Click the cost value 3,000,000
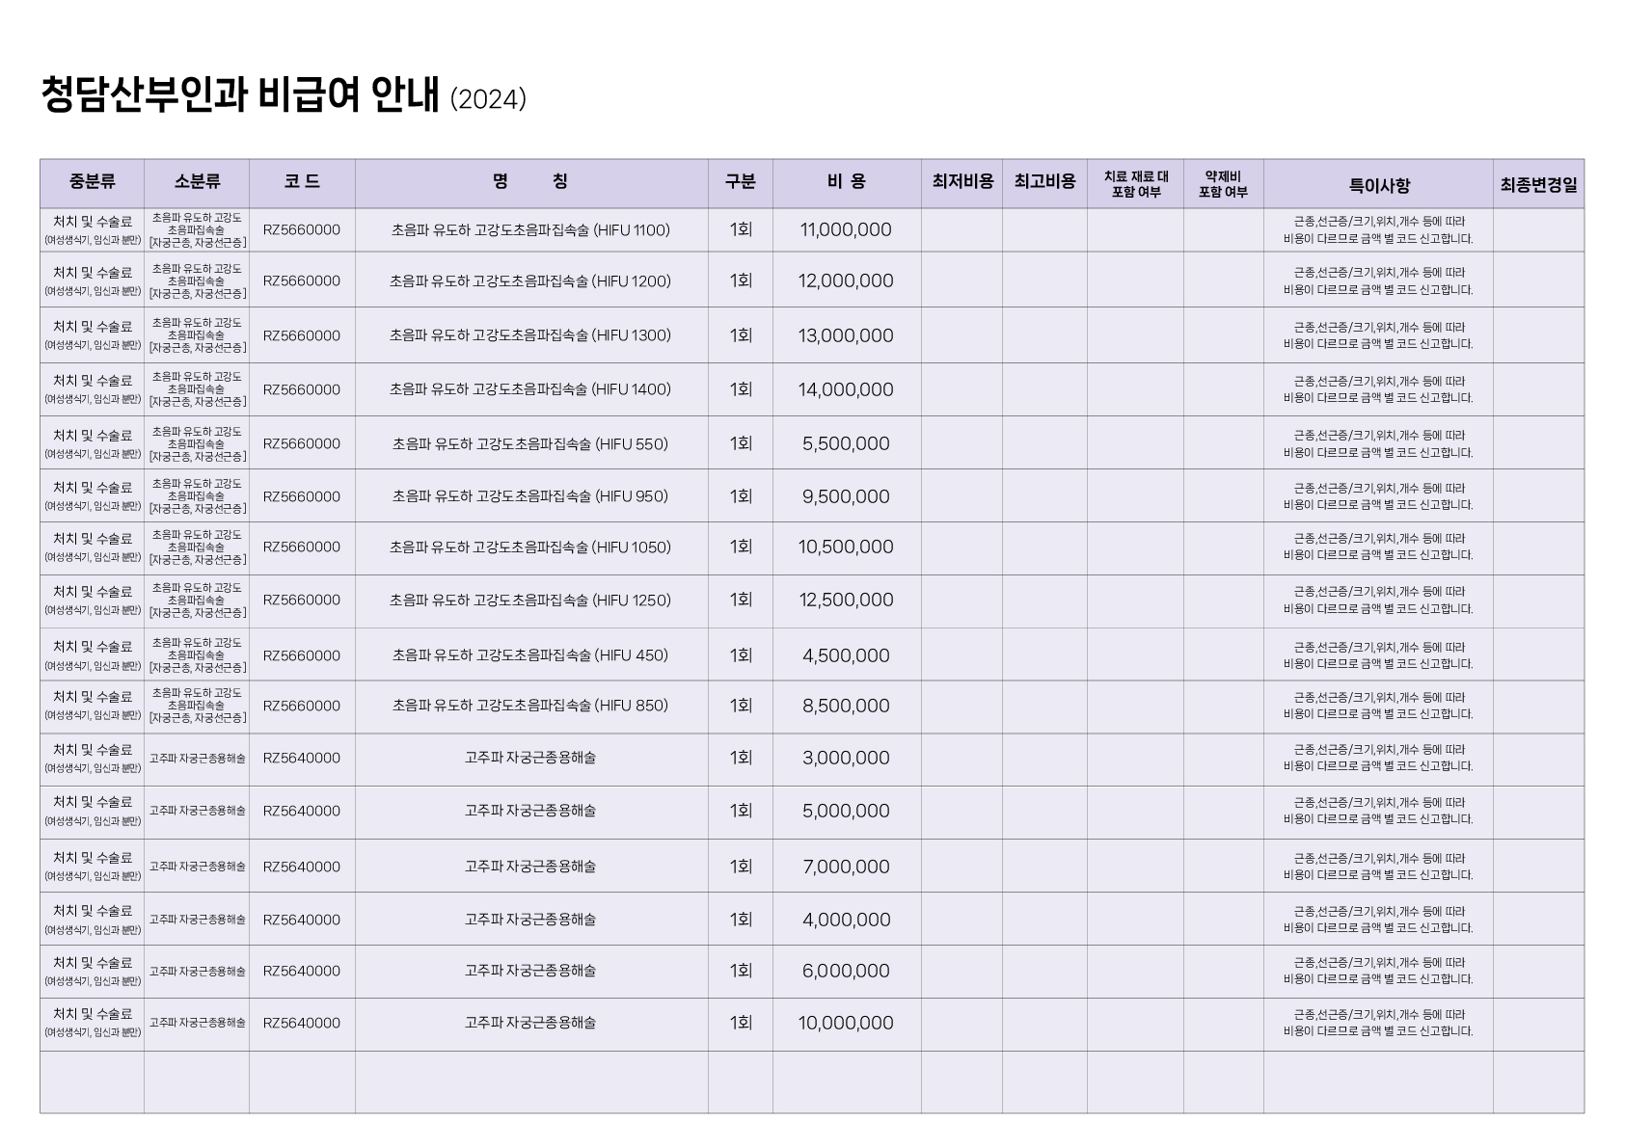The height and width of the screenshot is (1148, 1625). [846, 758]
